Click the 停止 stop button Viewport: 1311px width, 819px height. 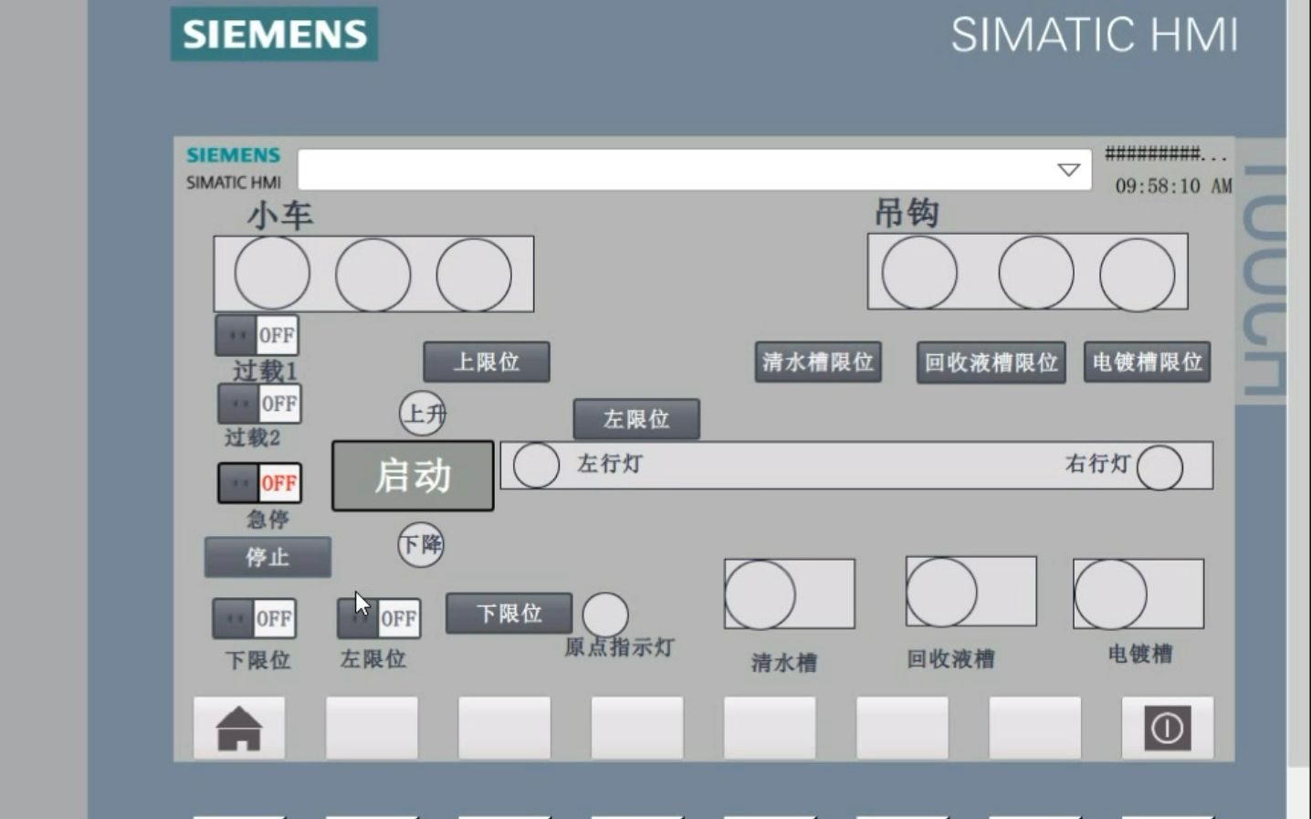[x=267, y=557]
